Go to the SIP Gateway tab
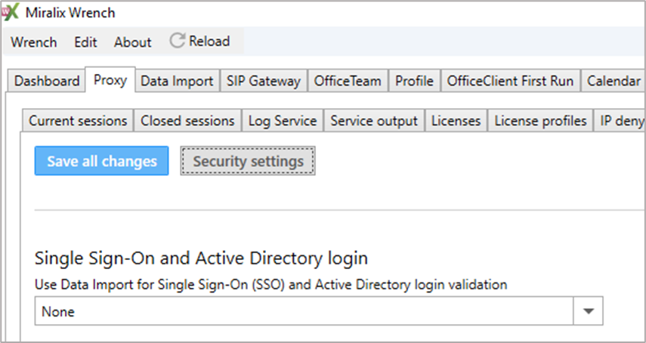The height and width of the screenshot is (343, 646). pos(263,81)
